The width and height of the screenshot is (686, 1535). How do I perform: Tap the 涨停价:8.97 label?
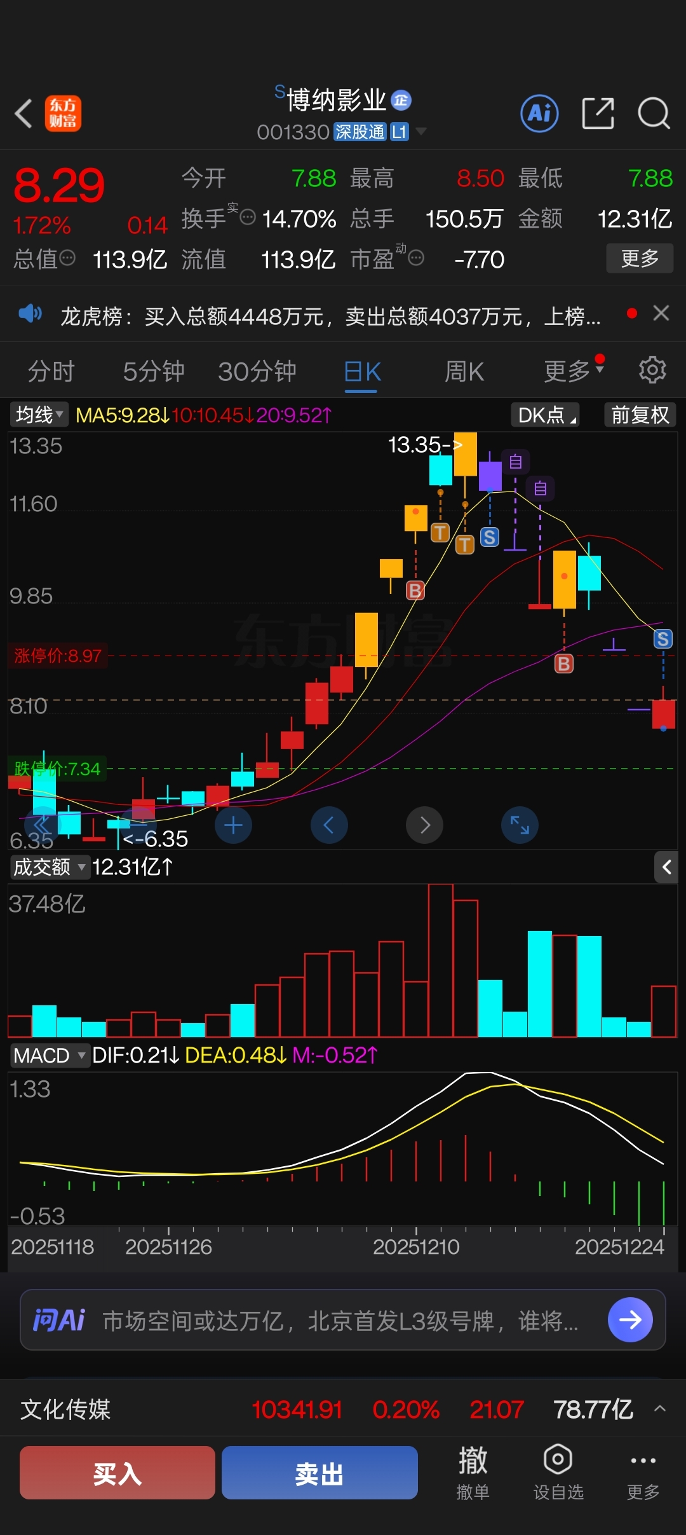click(x=58, y=656)
